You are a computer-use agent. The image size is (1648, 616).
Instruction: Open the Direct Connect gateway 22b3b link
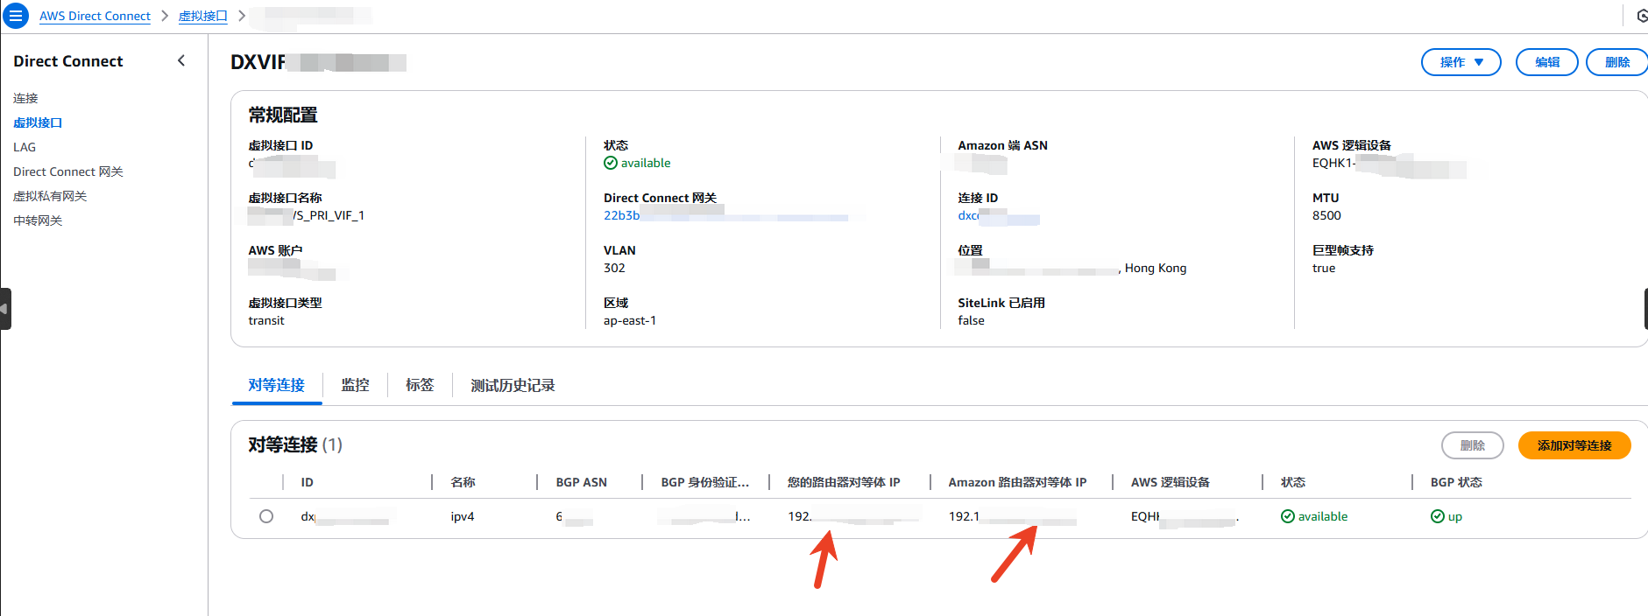(621, 215)
